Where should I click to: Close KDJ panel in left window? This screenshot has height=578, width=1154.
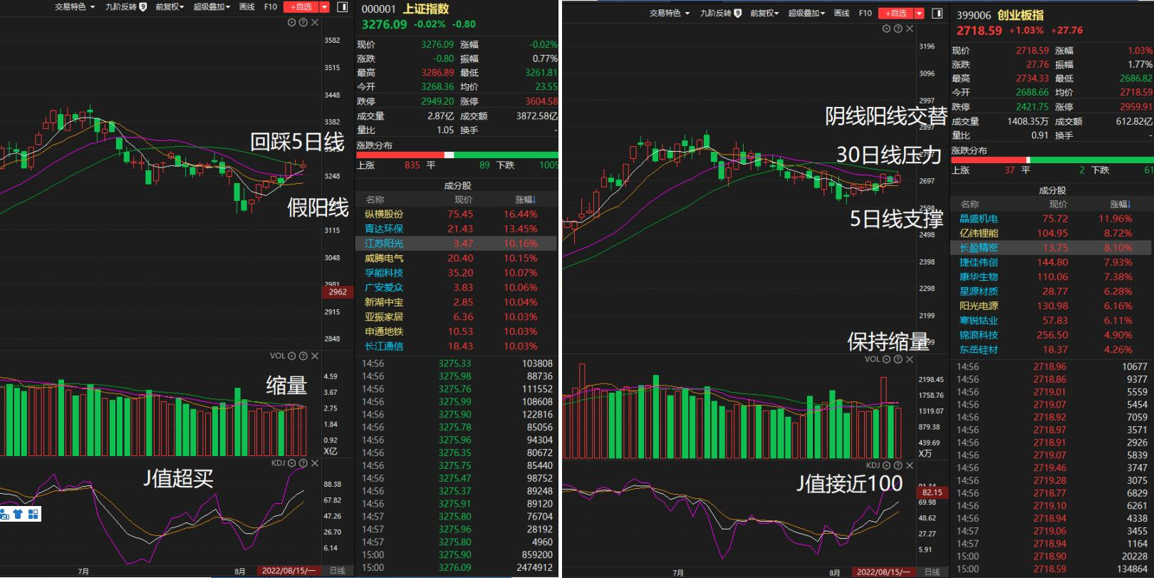point(315,463)
